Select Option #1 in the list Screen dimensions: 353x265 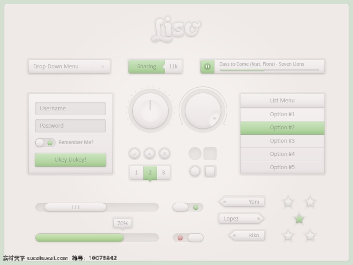pos(282,114)
